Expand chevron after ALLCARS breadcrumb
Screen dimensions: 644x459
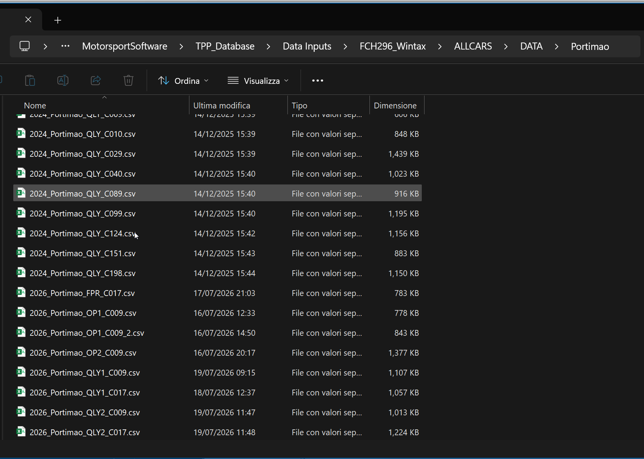pyautogui.click(x=506, y=46)
